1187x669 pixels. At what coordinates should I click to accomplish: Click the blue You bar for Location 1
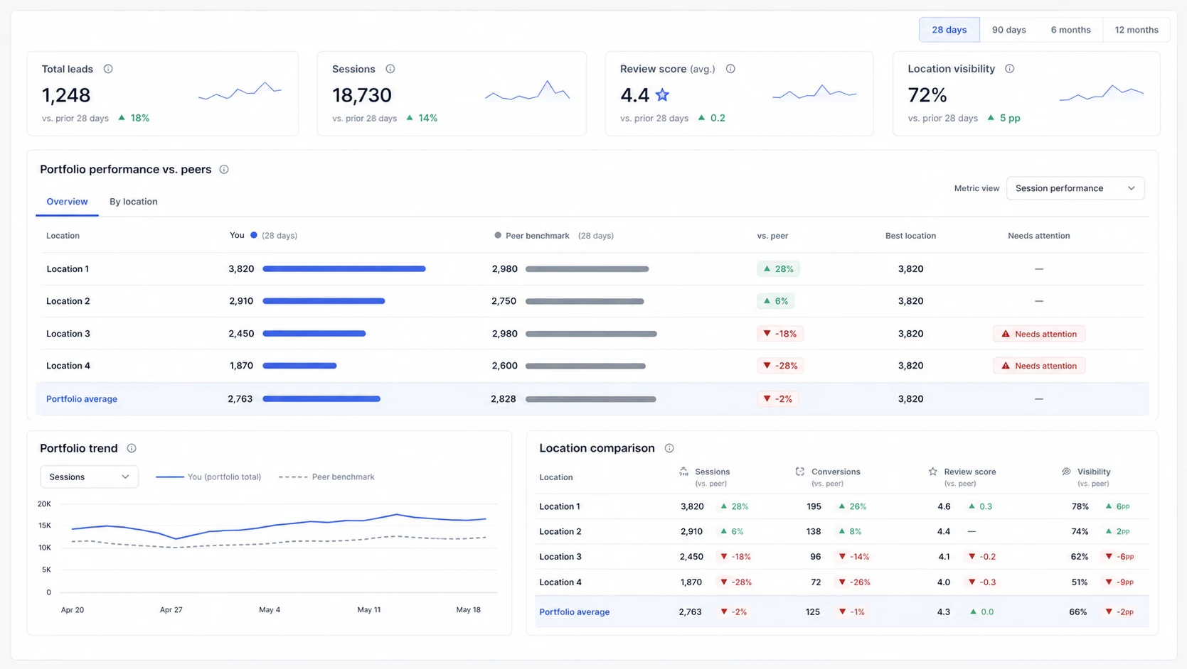pos(344,269)
